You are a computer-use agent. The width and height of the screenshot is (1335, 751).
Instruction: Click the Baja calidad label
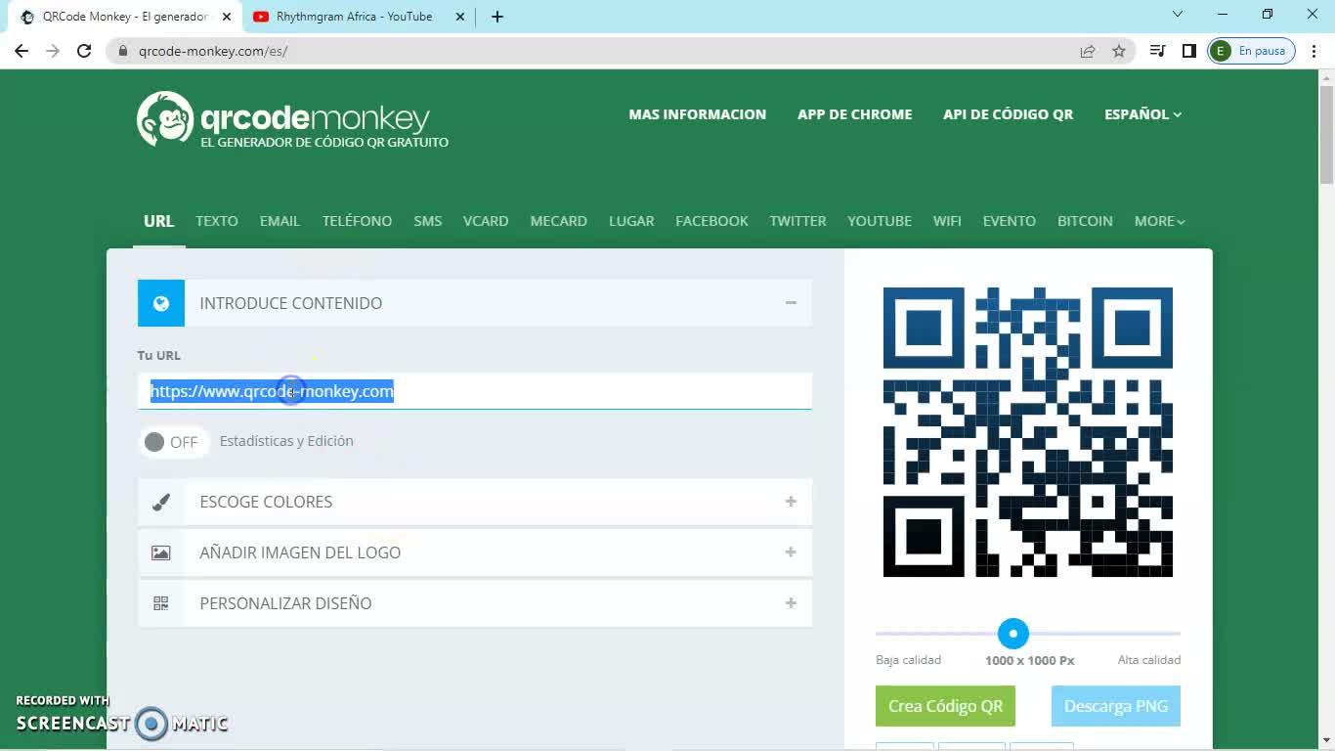coord(909,660)
